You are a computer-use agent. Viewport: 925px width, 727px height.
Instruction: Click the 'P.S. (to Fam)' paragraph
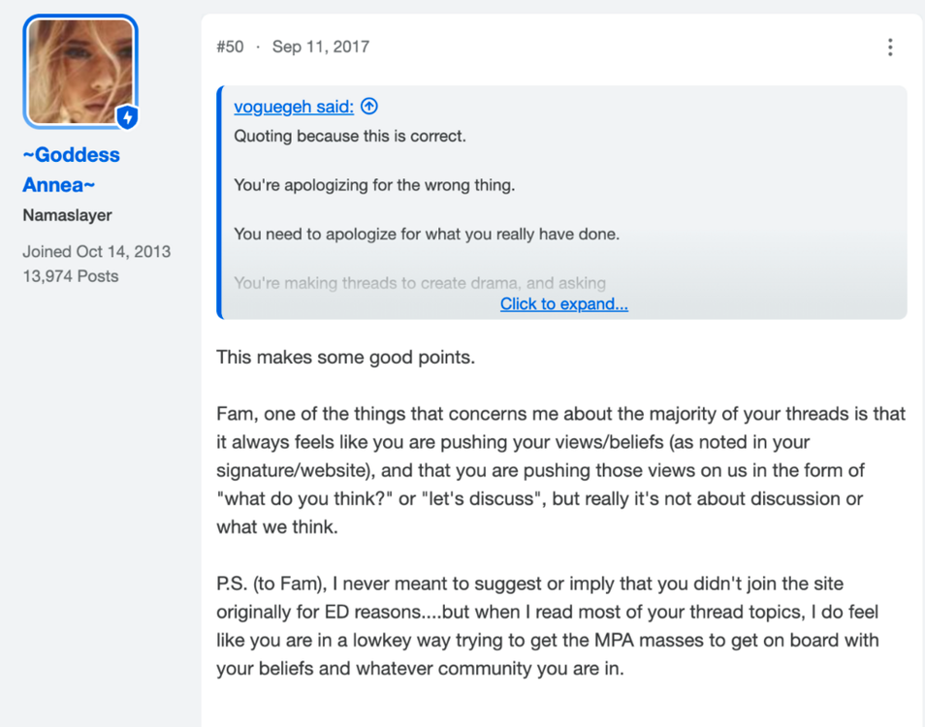click(x=548, y=625)
